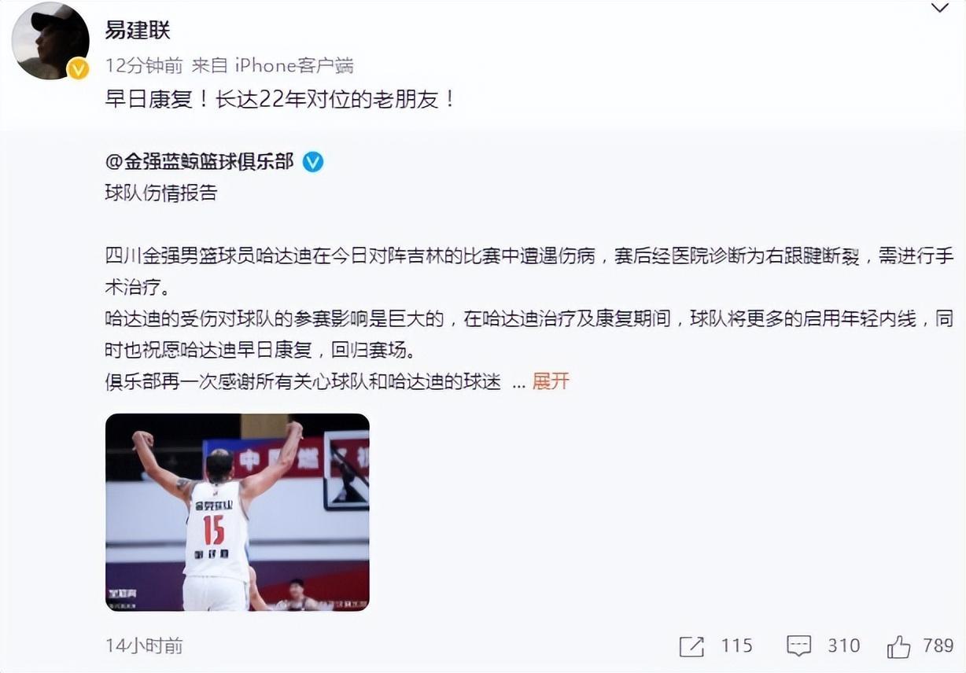Open the post options chevron menu
The width and height of the screenshot is (966, 673).
pos(940,8)
